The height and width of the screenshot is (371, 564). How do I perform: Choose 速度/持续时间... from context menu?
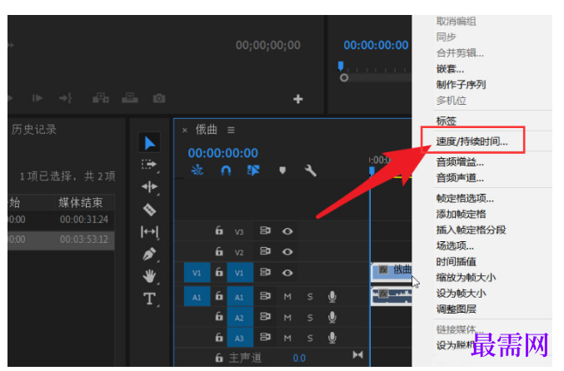(x=472, y=141)
